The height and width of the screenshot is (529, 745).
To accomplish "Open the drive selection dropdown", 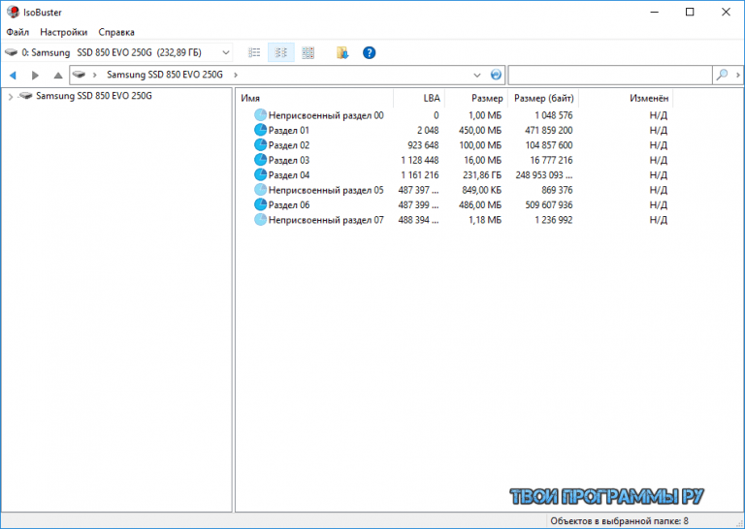I will 226,52.
